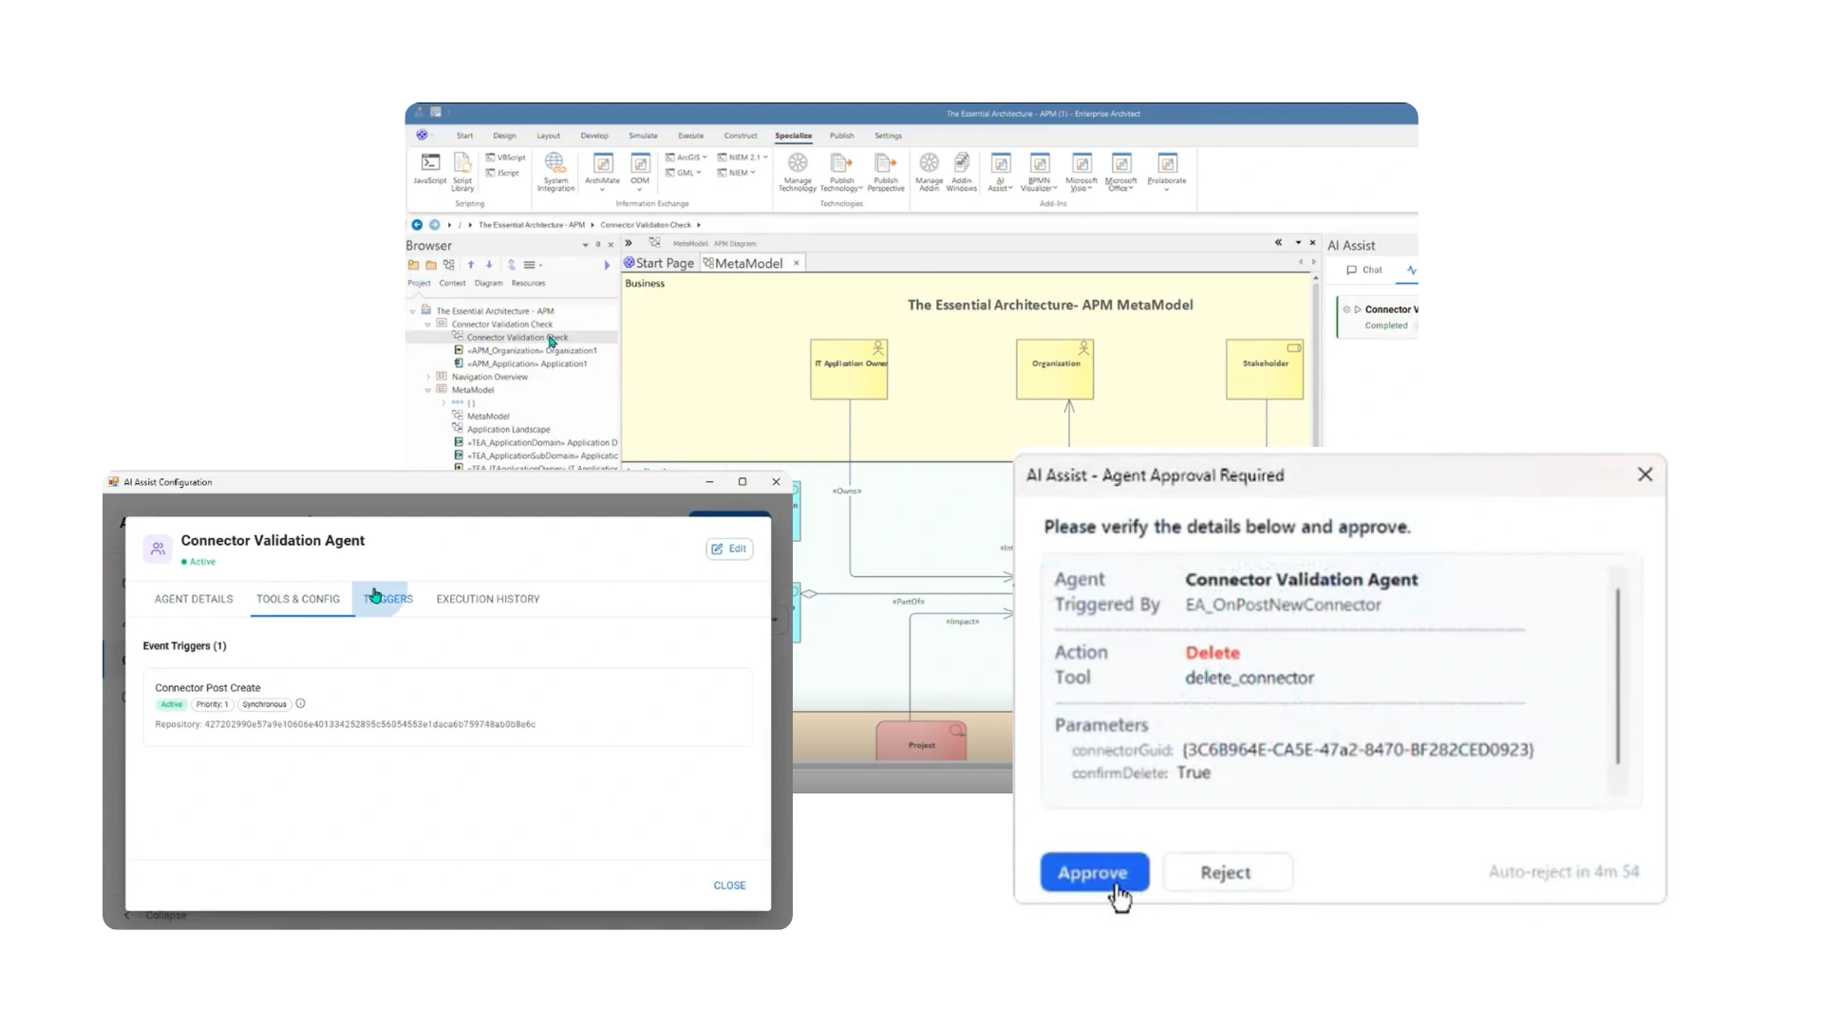
Task: Click the back navigation arrow in breadcrumb bar
Action: click(x=417, y=225)
